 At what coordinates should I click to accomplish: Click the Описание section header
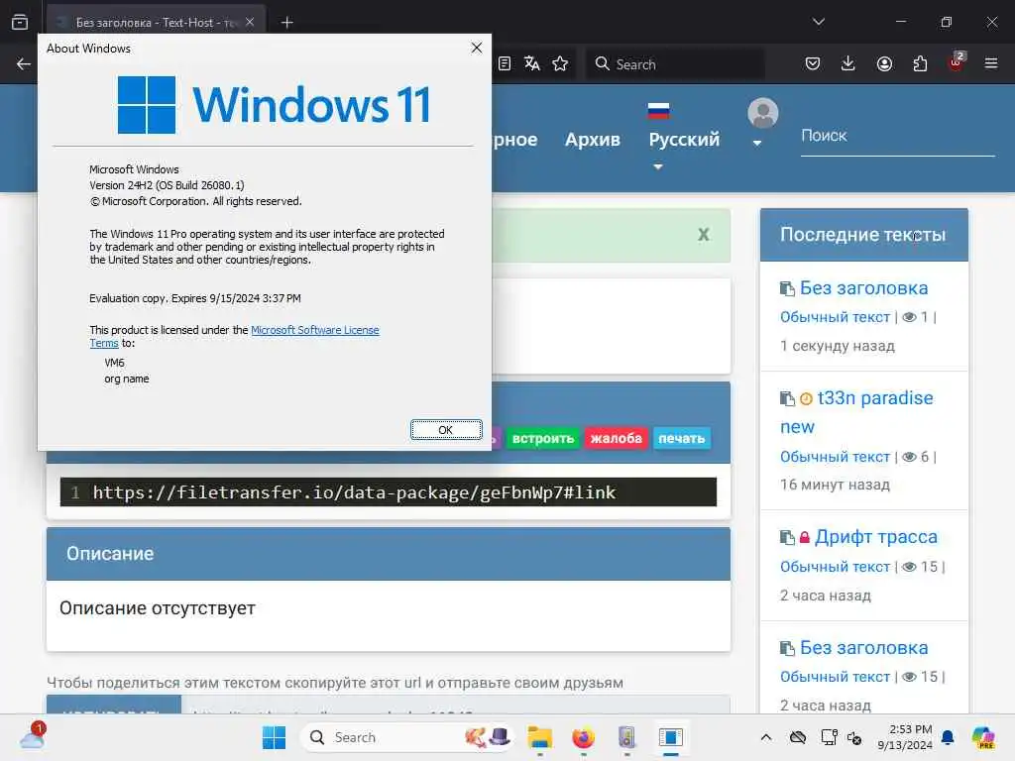(389, 554)
